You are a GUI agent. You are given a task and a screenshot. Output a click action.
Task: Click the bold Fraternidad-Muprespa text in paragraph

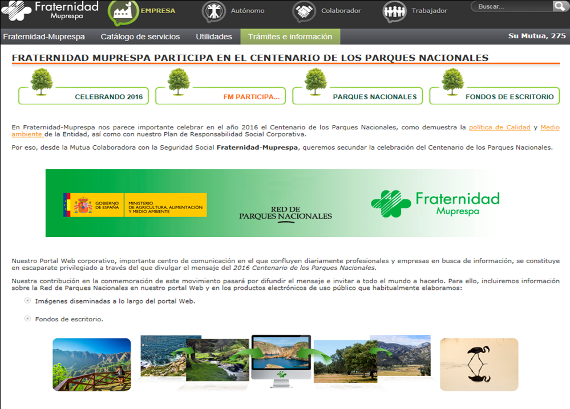pos(257,148)
